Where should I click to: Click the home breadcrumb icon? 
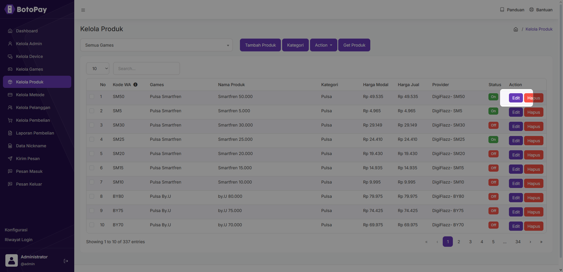coord(516,29)
